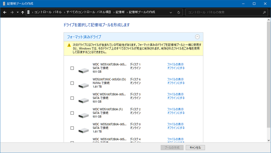271x153 pixels.
Task: Collapse the フォーマット済みドライブ section
Action: (197, 37)
